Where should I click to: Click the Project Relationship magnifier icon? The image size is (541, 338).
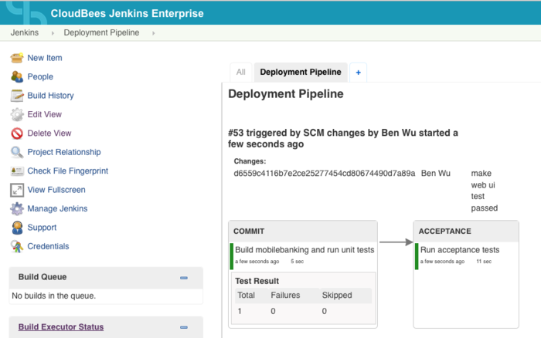click(16, 152)
